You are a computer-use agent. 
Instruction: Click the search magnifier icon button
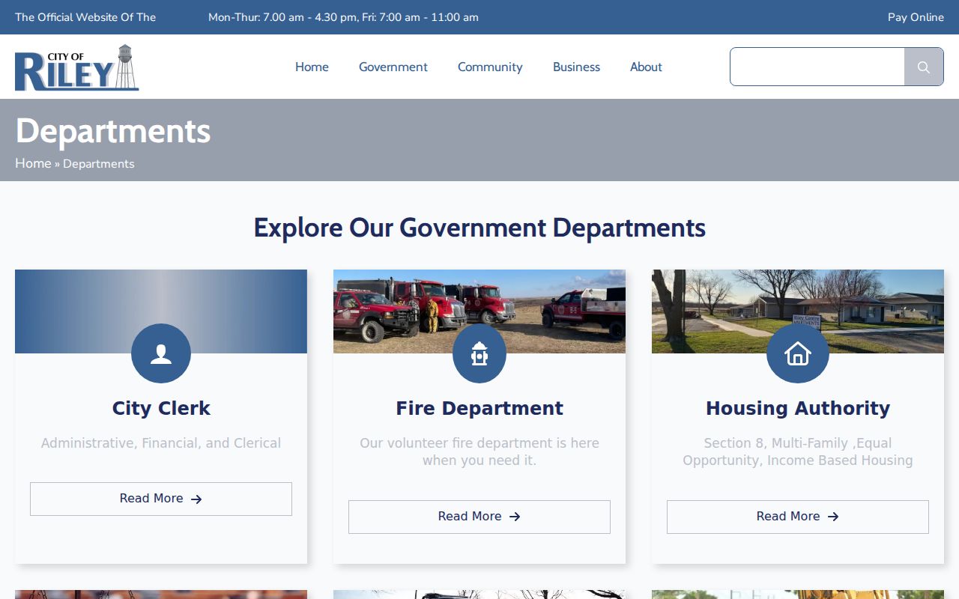click(924, 67)
